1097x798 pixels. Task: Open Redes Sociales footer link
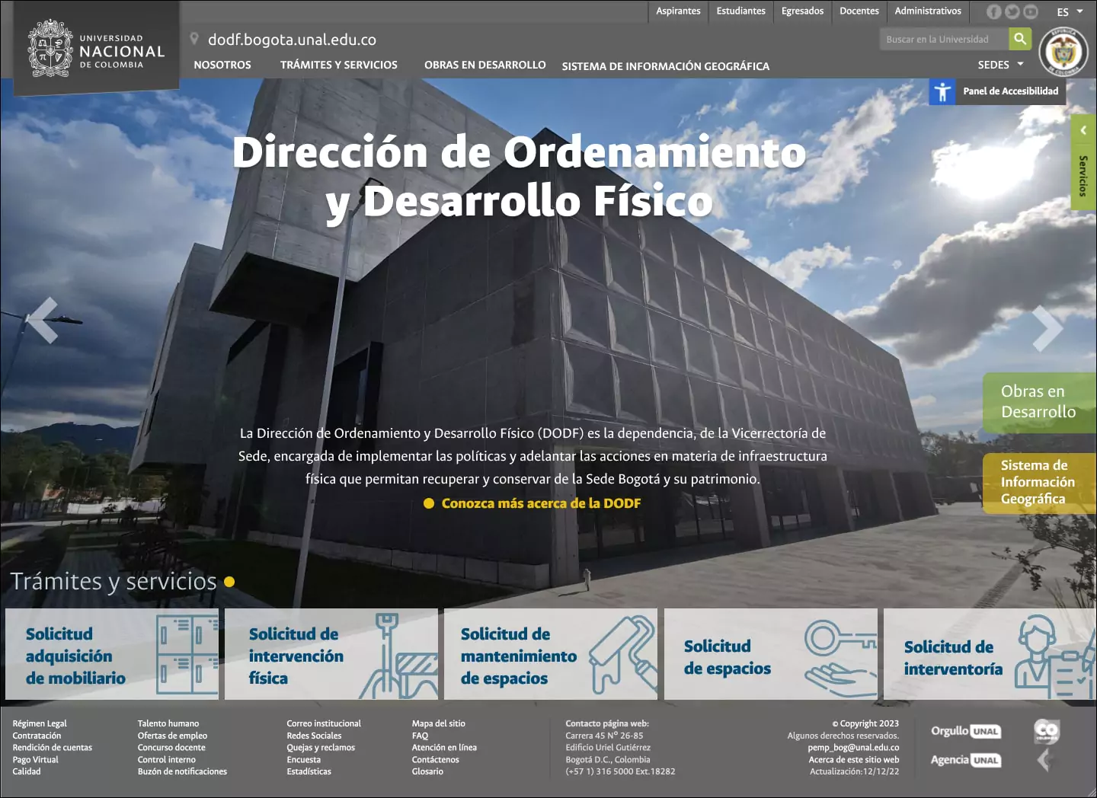click(x=314, y=736)
